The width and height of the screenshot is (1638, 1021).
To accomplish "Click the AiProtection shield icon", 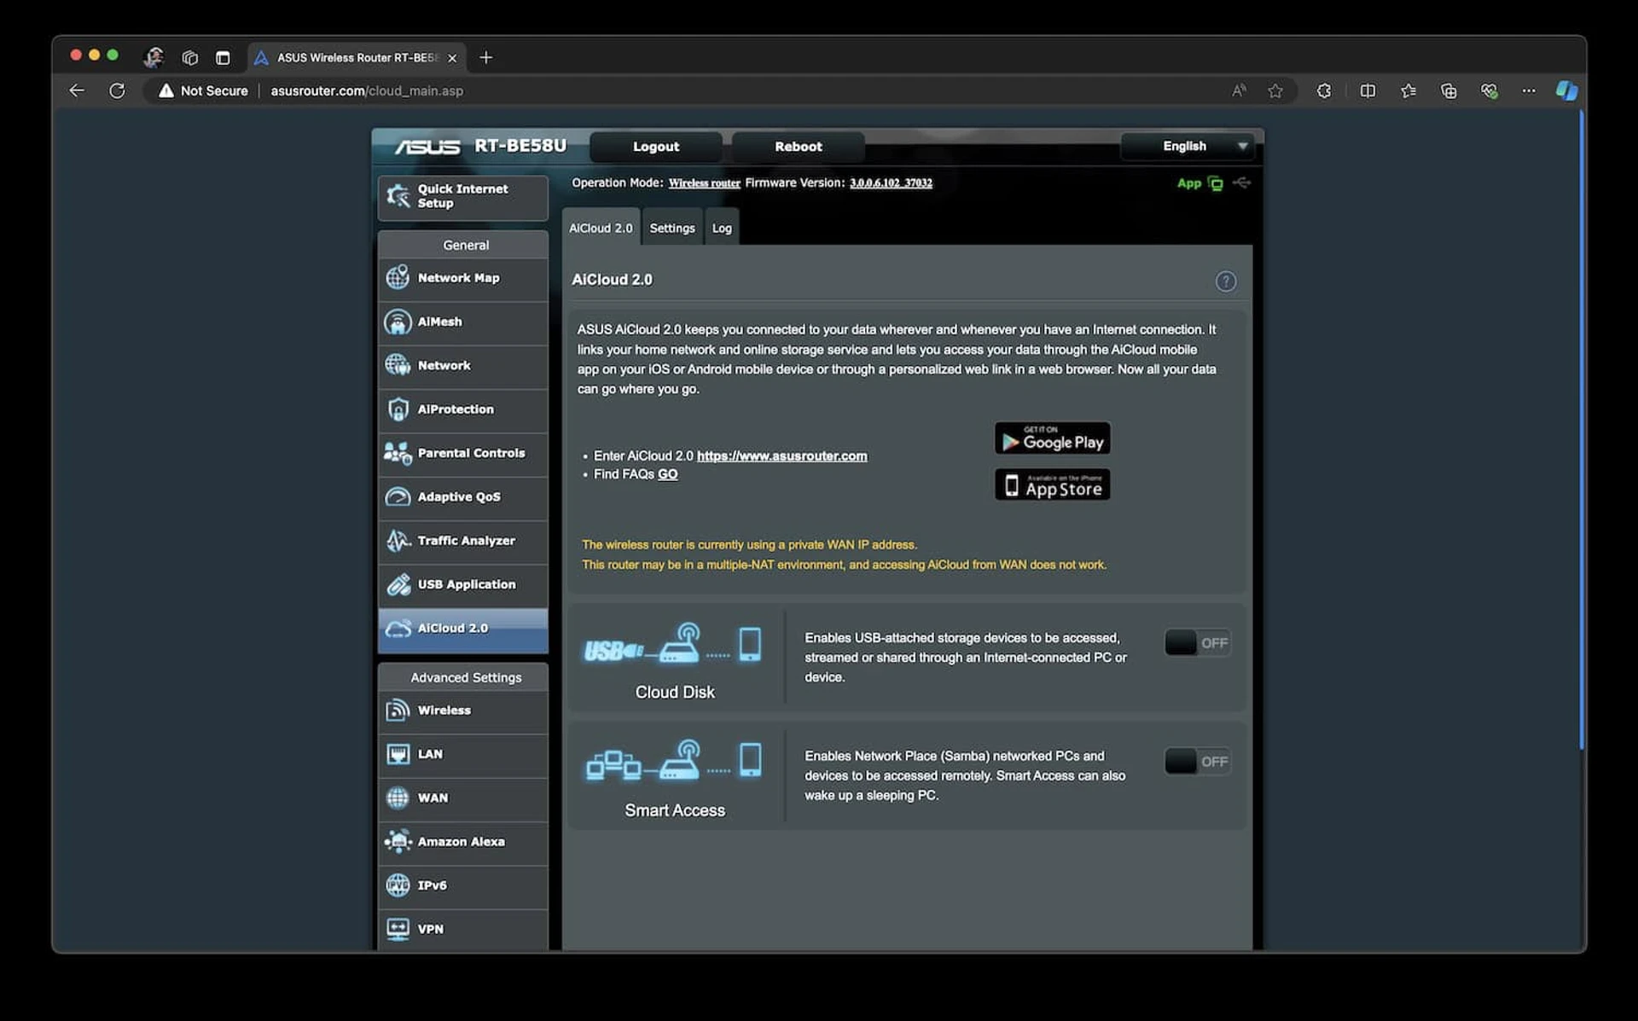I will point(398,409).
